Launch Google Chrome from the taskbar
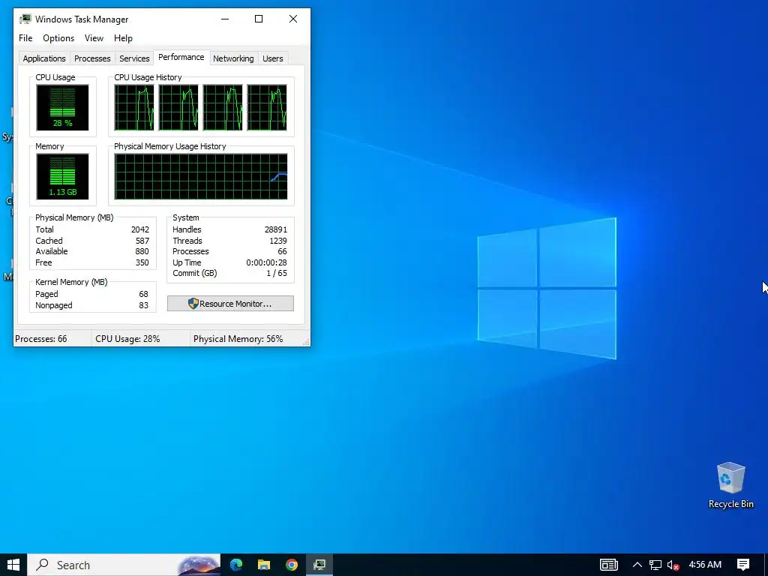The width and height of the screenshot is (768, 576). [x=292, y=565]
